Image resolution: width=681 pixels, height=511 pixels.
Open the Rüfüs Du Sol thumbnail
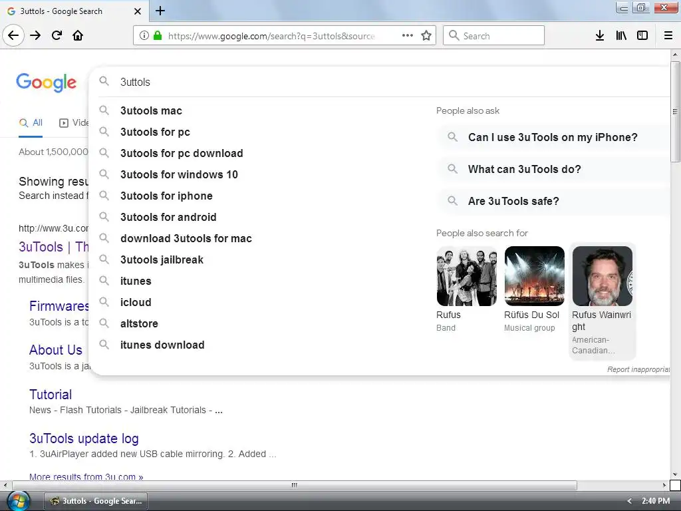[x=534, y=276]
